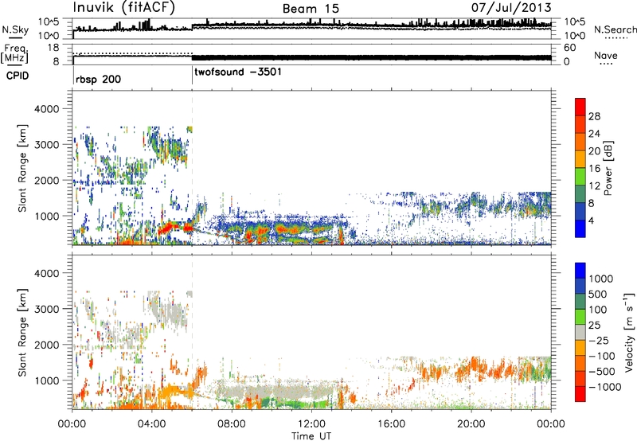Click the '12:00' time tick label
Image resolution: width=637 pixels, height=441 pixels.
point(311,424)
